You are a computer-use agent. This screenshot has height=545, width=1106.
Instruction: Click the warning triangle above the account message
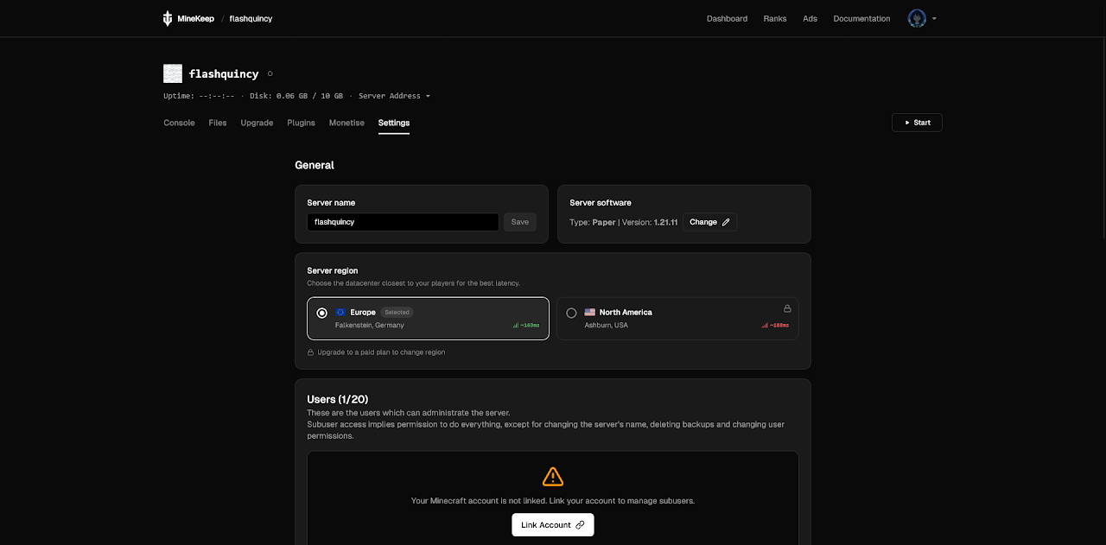[x=552, y=475]
